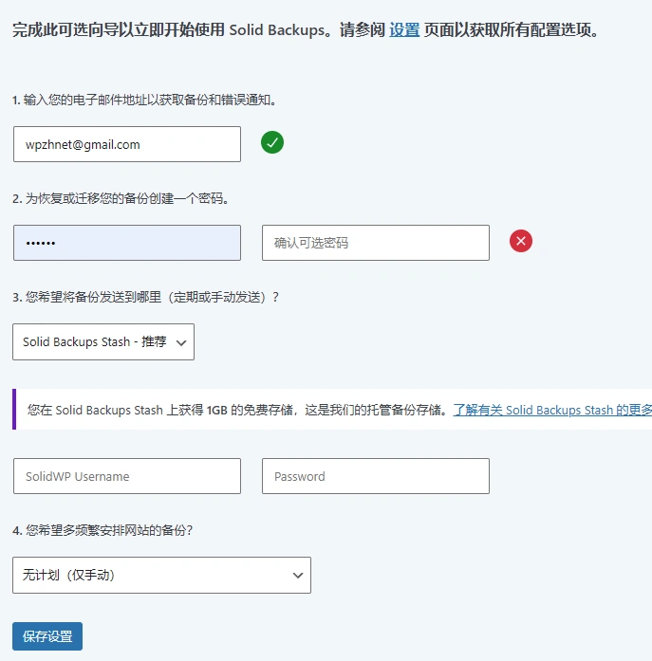Click the red X password mismatch icon
The height and width of the screenshot is (661, 652).
click(x=521, y=241)
